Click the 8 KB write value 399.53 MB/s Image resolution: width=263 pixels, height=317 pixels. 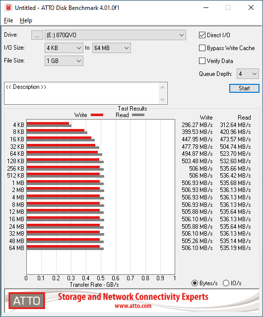(197, 132)
